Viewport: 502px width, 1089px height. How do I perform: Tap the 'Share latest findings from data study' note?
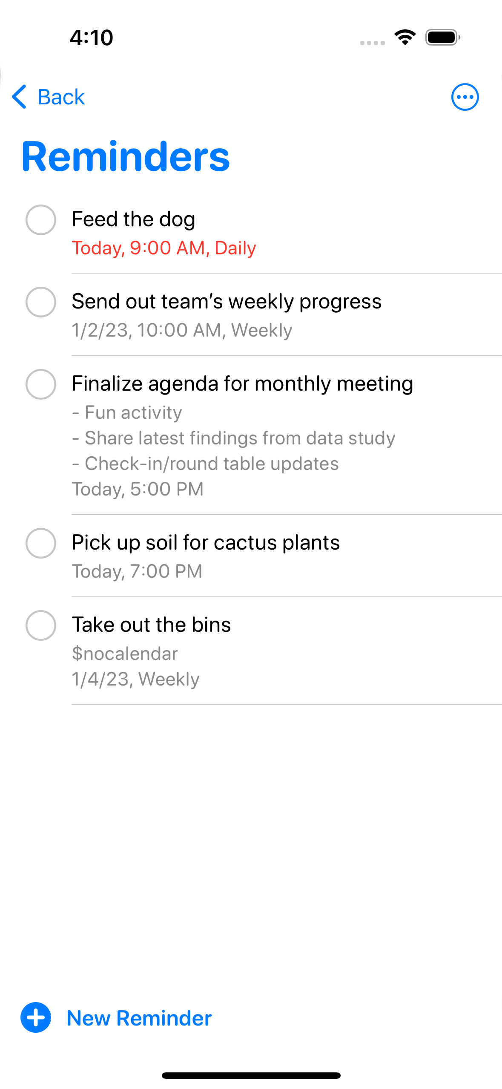pyautogui.click(x=240, y=438)
